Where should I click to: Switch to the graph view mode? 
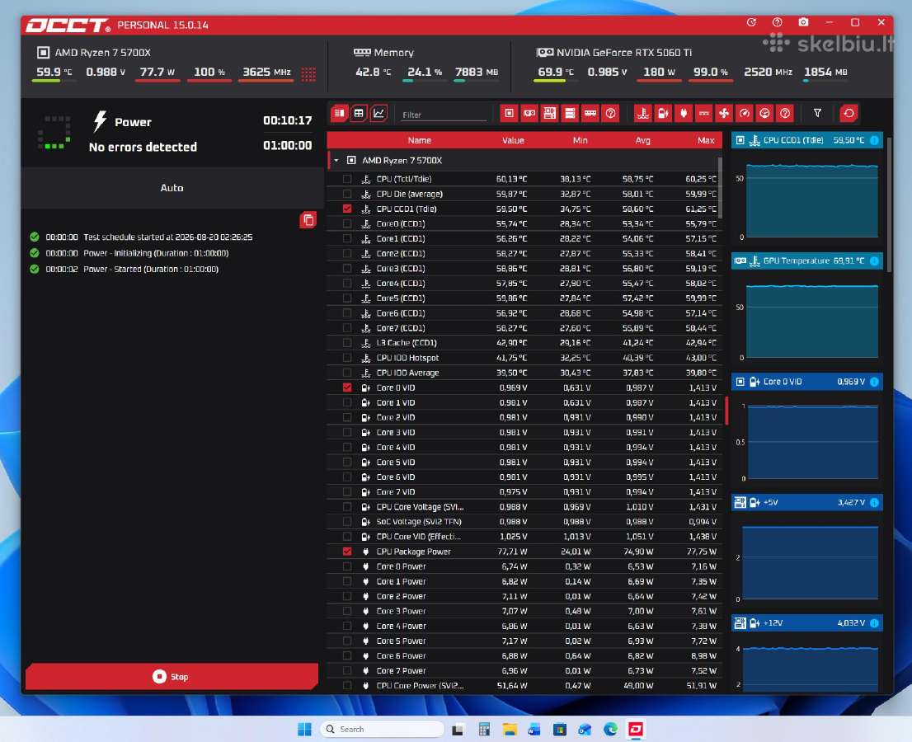click(378, 114)
